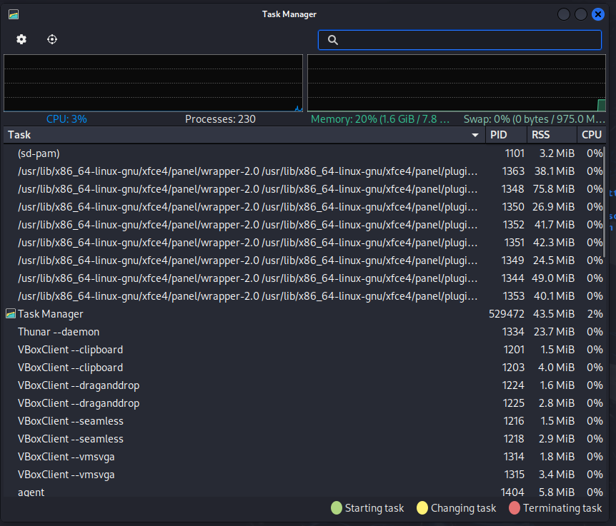Image resolution: width=616 pixels, height=526 pixels.
Task: Select VBoxClient --clipboard with PID 1201
Action: [x=70, y=350]
